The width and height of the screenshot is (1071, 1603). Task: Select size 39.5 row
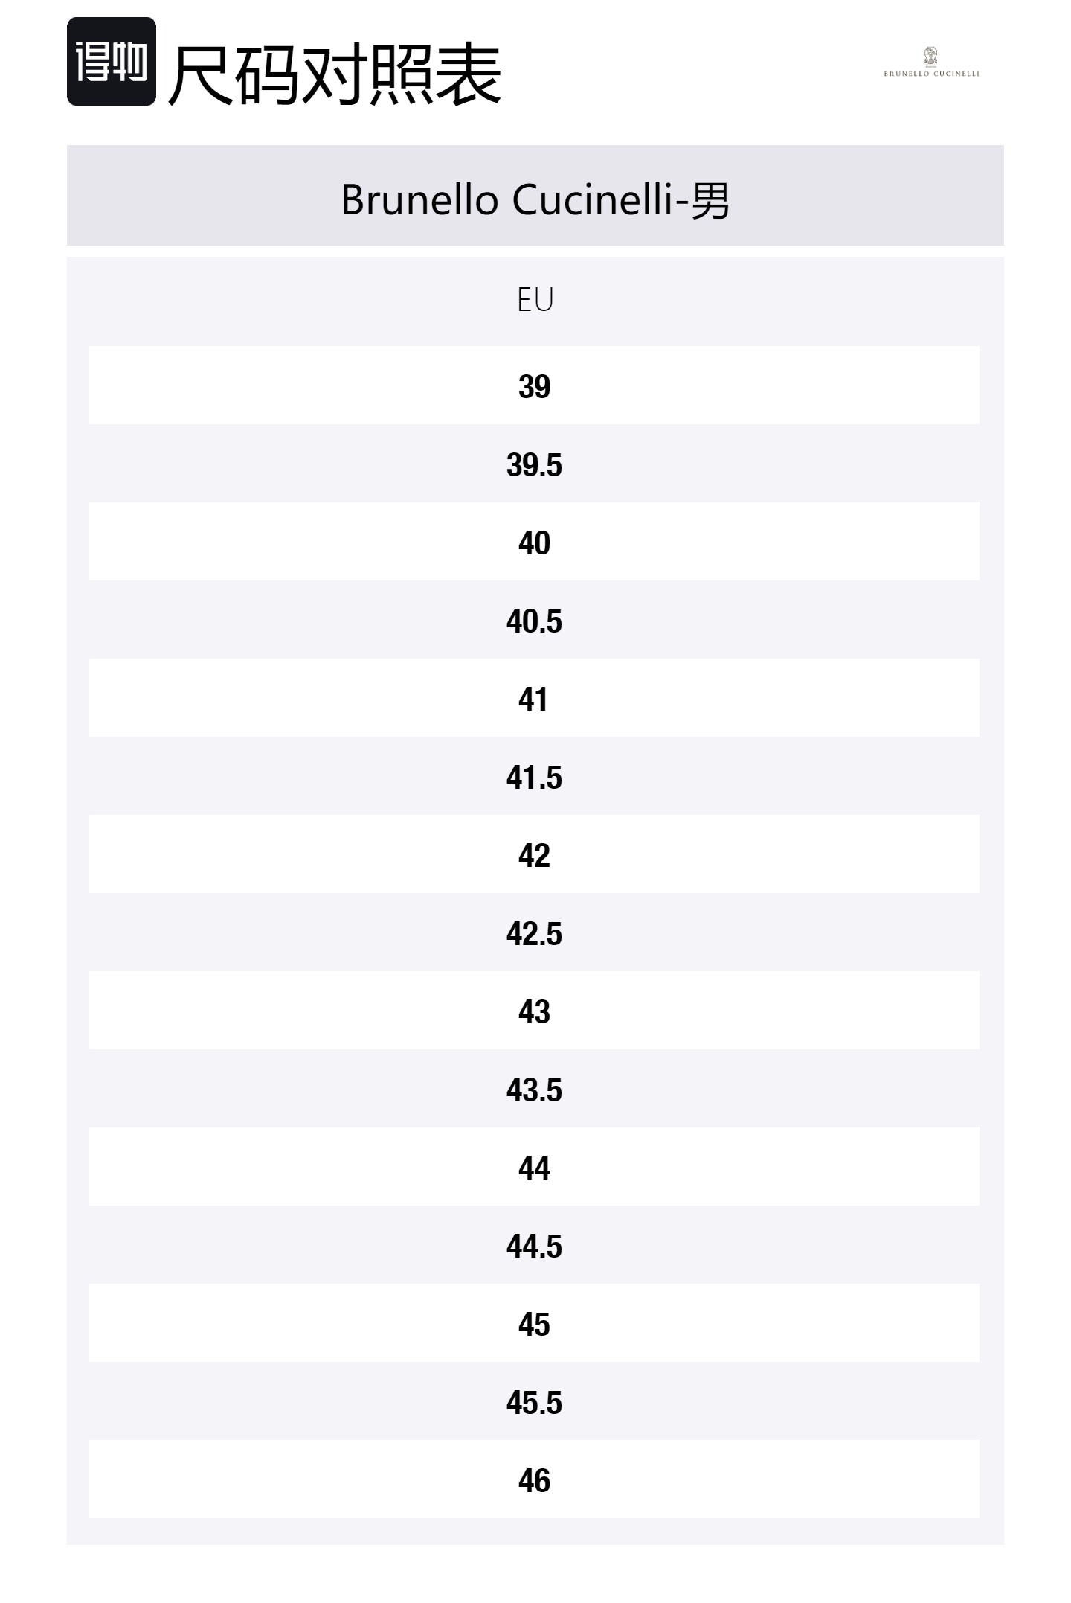tap(534, 465)
